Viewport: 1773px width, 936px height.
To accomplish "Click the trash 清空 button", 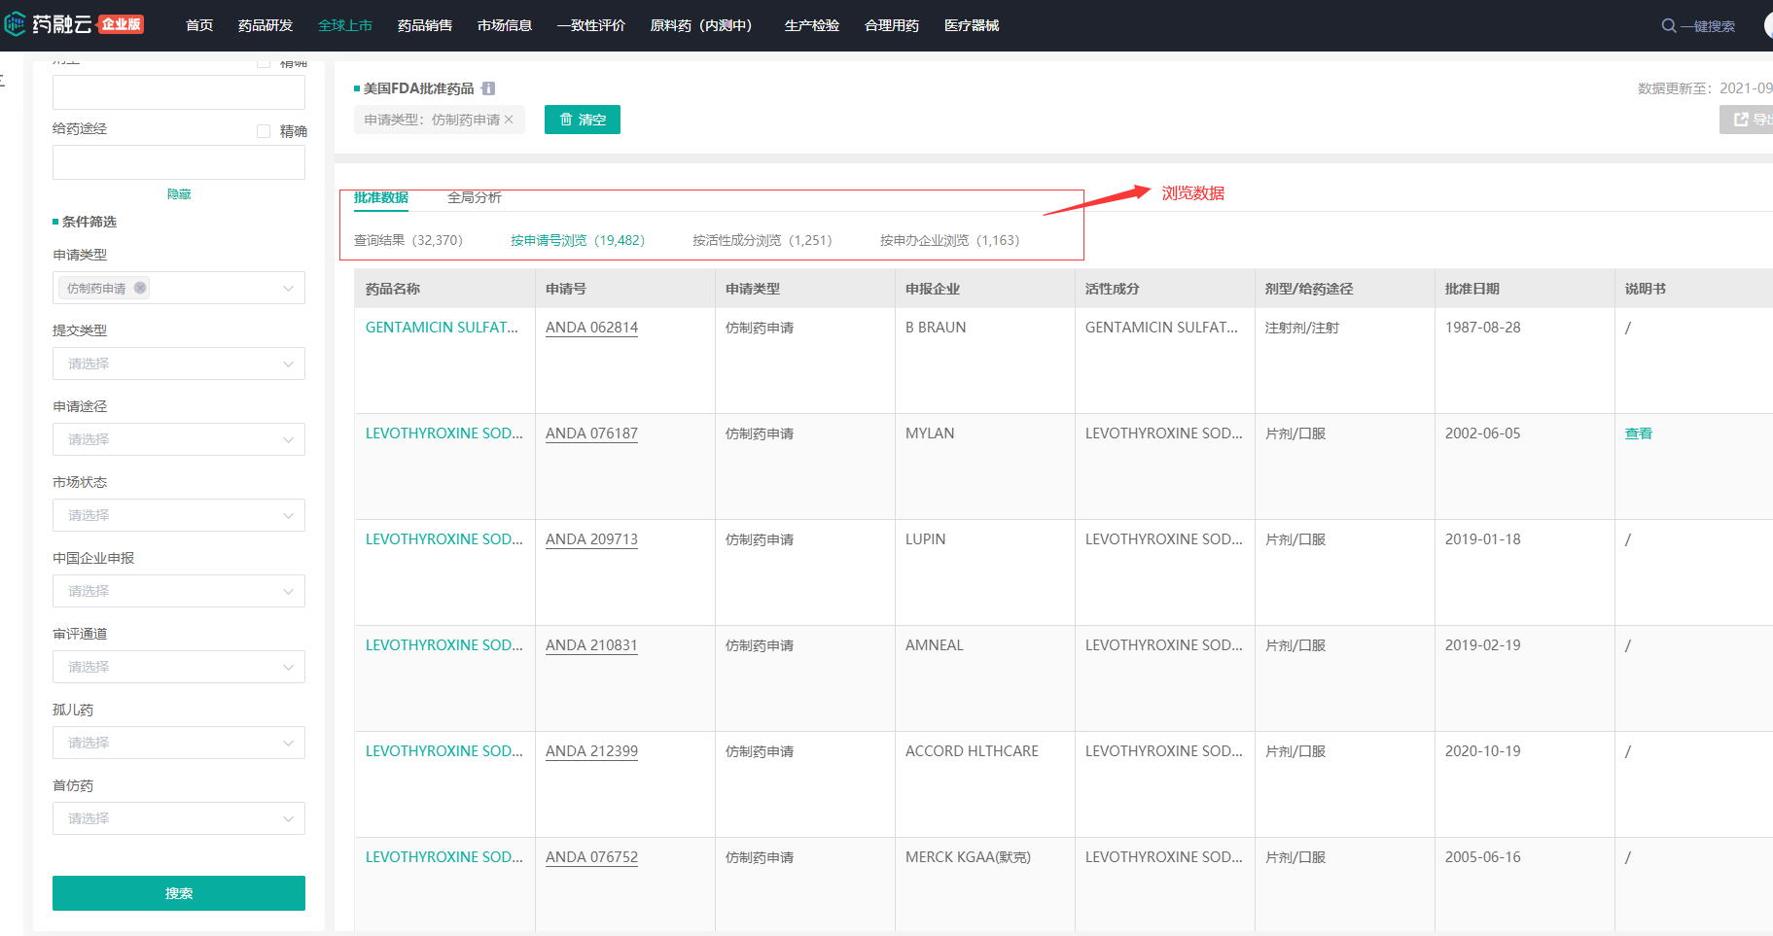I will click(x=583, y=120).
